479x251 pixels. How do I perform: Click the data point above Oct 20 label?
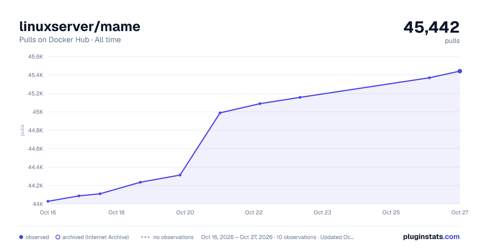click(180, 175)
